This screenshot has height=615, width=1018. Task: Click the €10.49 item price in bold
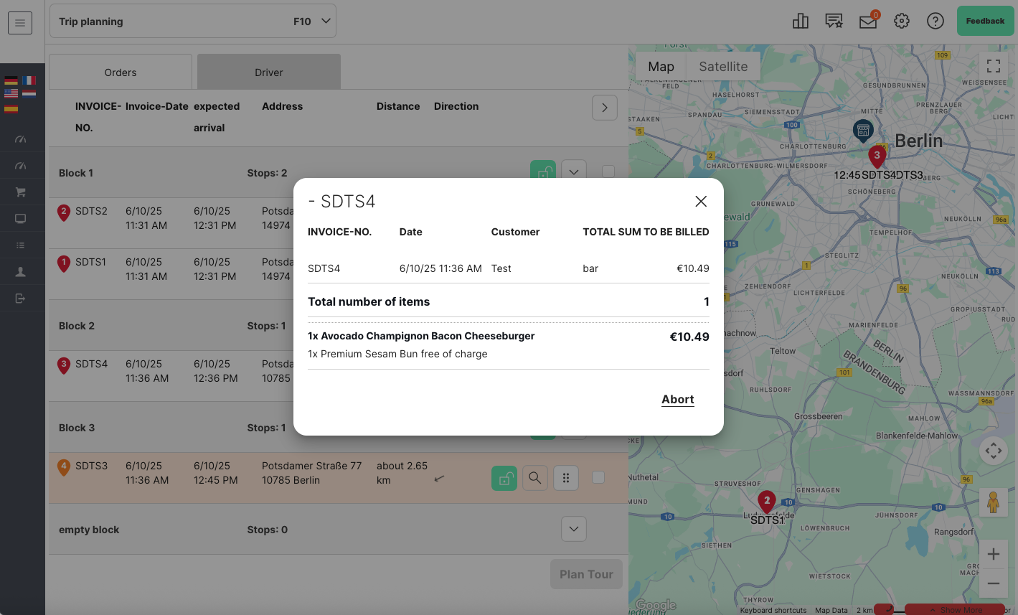click(x=689, y=337)
